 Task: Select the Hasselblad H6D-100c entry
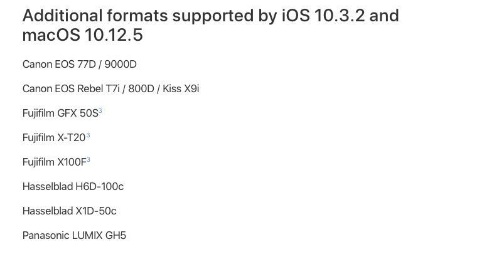coord(73,187)
